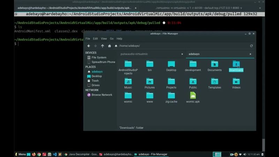Select File System in Devices sidebar
Image resolution: width=279 pixels, height=157 pixels.
pos(99,58)
